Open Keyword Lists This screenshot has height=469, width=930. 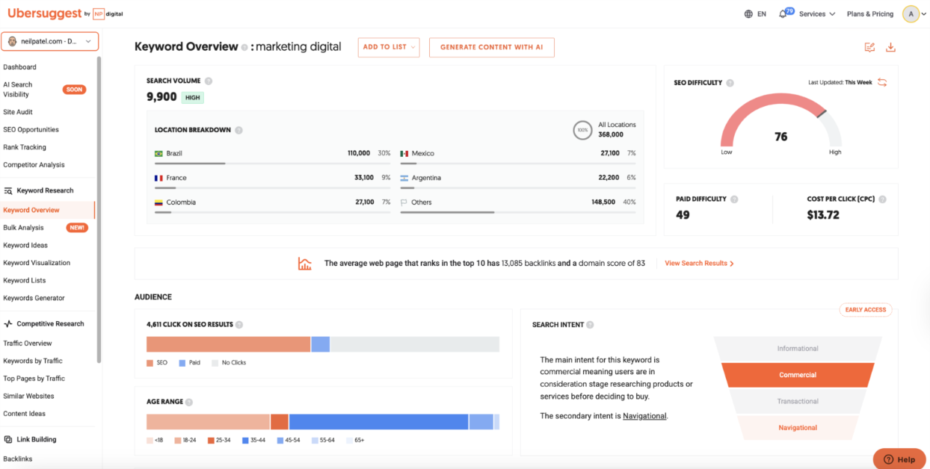[25, 281]
